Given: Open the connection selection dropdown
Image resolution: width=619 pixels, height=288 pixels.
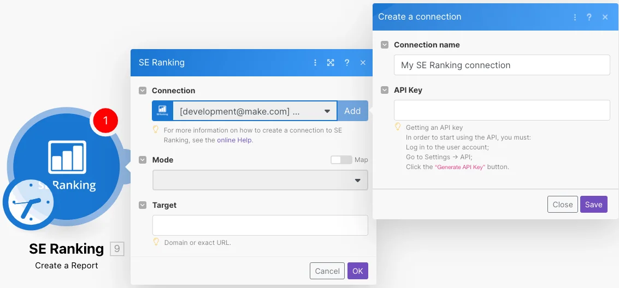Looking at the screenshot, I should 255,111.
